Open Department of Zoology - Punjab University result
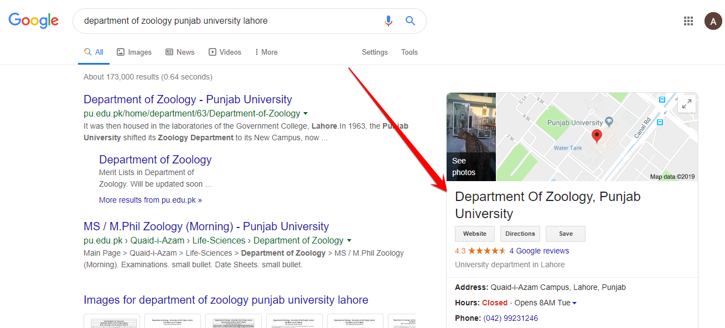Screen dimensions: 725x328 pyautogui.click(x=188, y=99)
